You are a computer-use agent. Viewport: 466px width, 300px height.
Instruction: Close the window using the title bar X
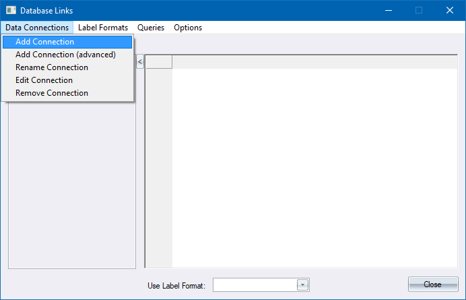(x=449, y=11)
